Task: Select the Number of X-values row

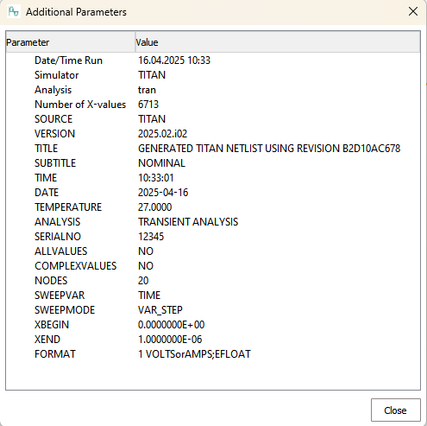Action: 213,105
